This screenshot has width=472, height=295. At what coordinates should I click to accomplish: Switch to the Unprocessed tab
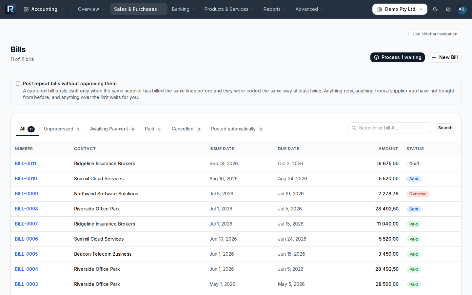coord(62,129)
